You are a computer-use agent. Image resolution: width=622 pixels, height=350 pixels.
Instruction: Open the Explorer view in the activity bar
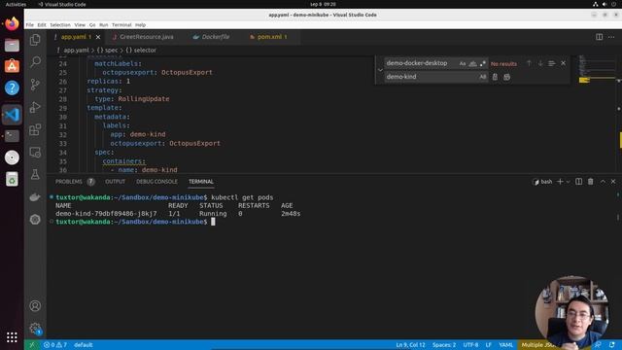point(35,40)
